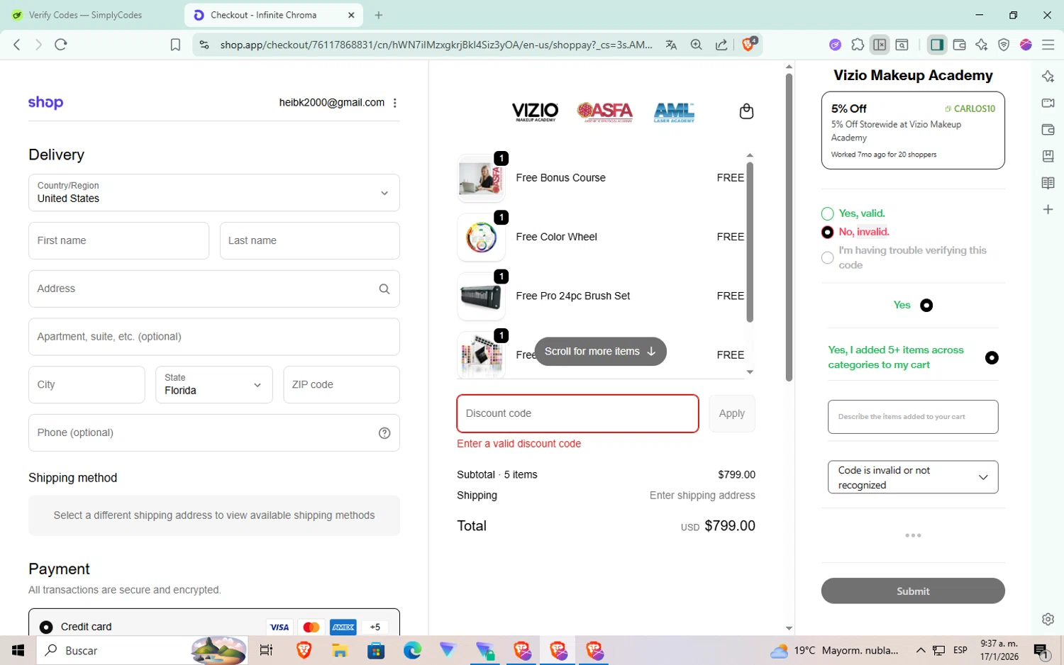The image size is (1064, 665).
Task: Focus the ZIP code field
Action: pyautogui.click(x=341, y=384)
